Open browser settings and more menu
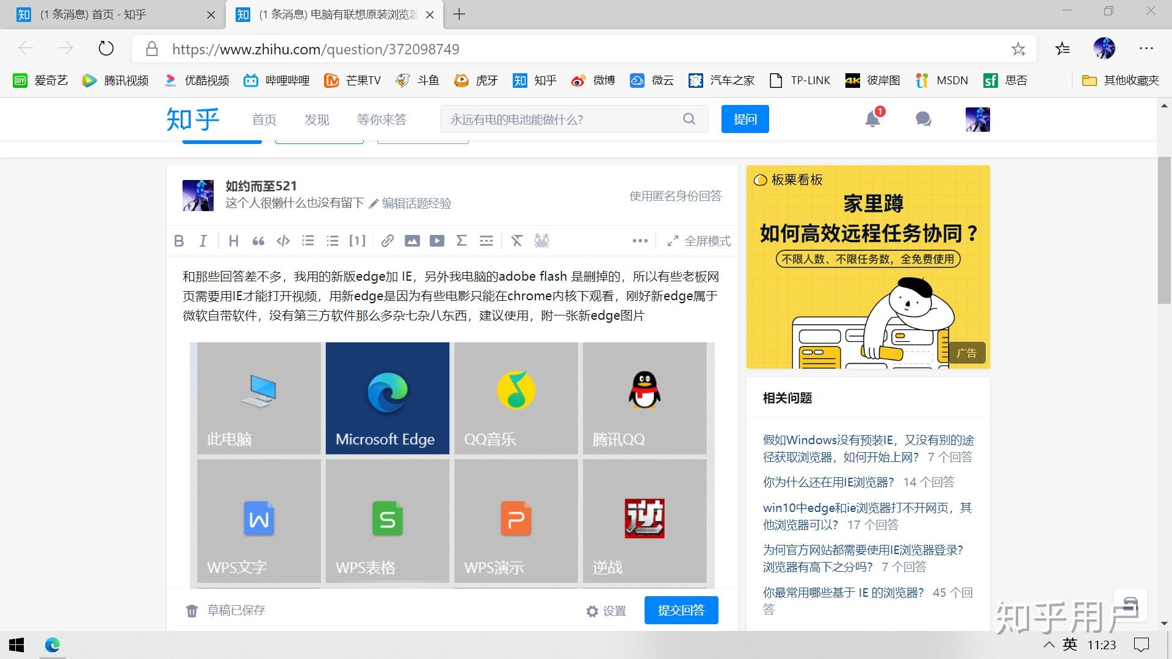Image resolution: width=1172 pixels, height=659 pixels. [x=1146, y=48]
